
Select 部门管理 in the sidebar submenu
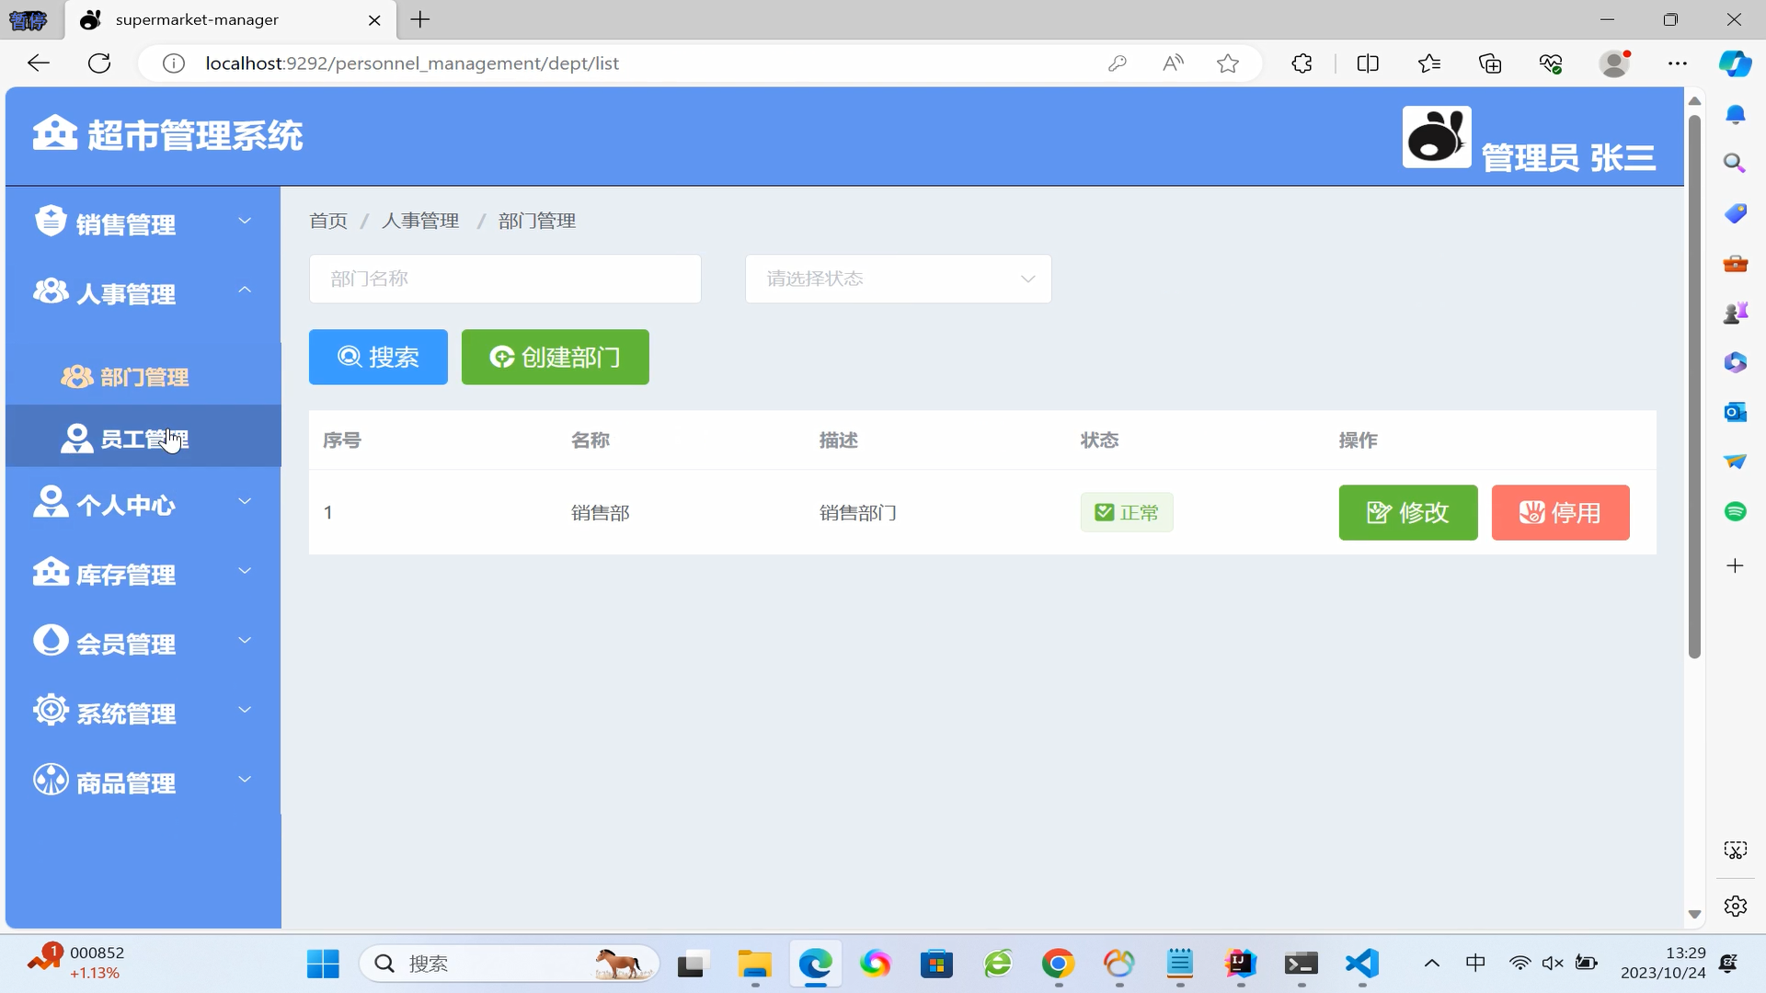(x=143, y=377)
